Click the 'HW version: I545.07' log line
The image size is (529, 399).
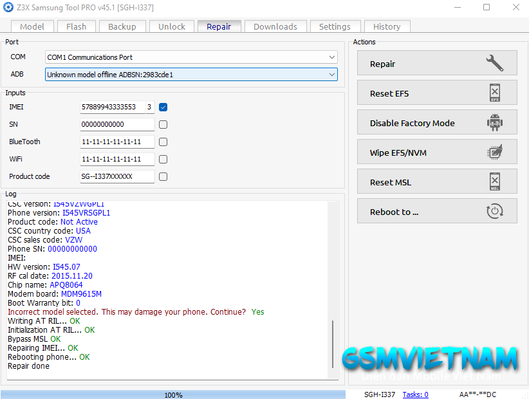tap(44, 267)
